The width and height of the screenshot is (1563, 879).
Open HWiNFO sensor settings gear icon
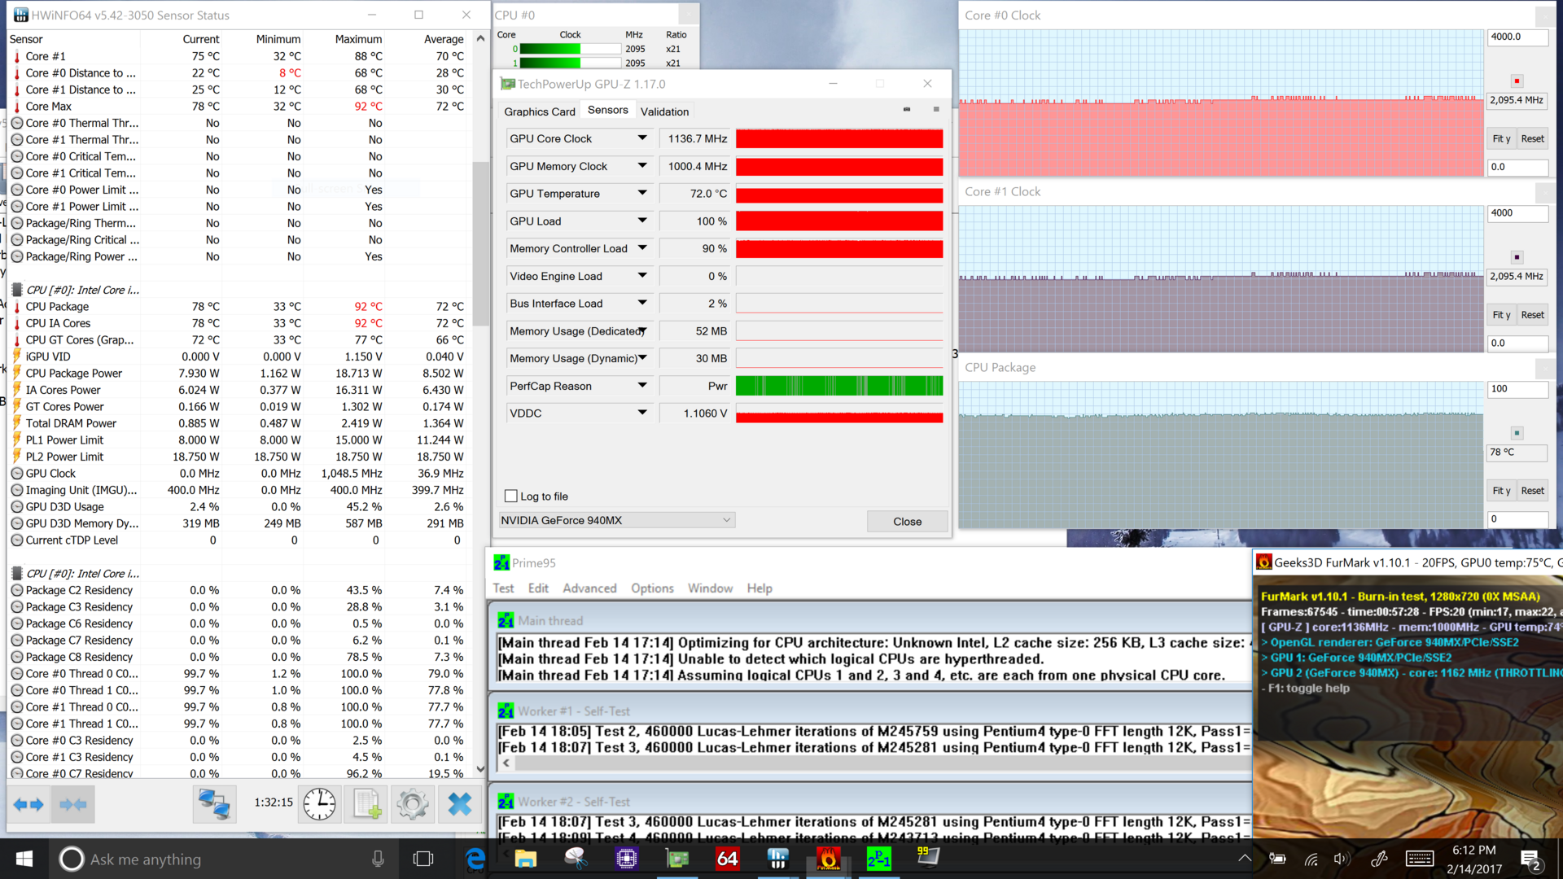click(412, 804)
